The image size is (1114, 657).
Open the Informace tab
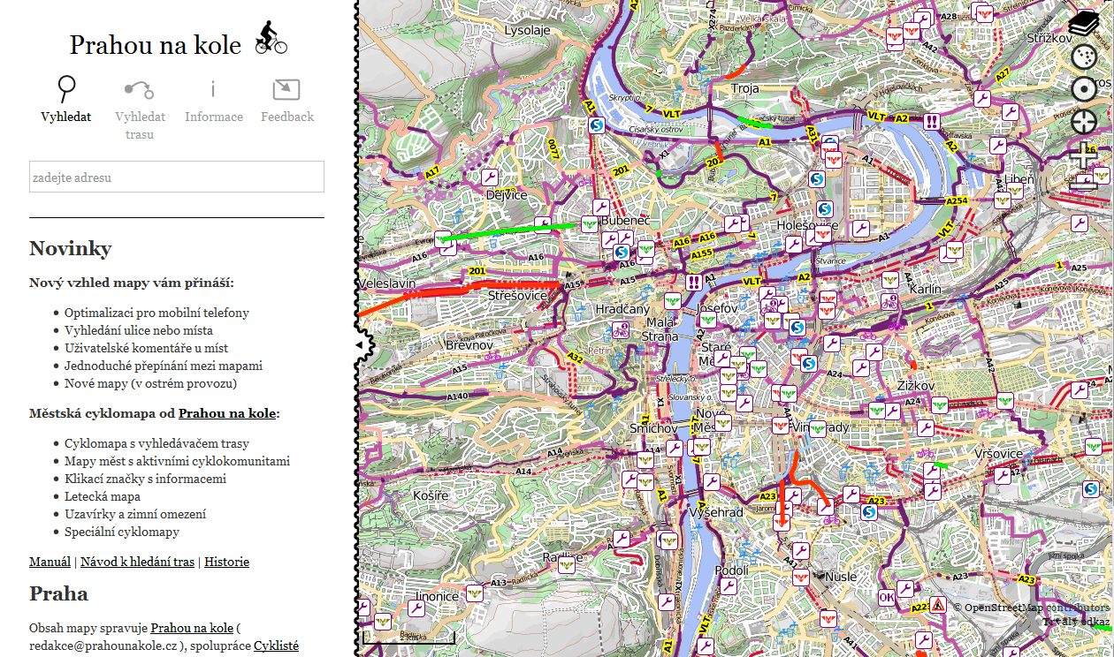click(214, 99)
